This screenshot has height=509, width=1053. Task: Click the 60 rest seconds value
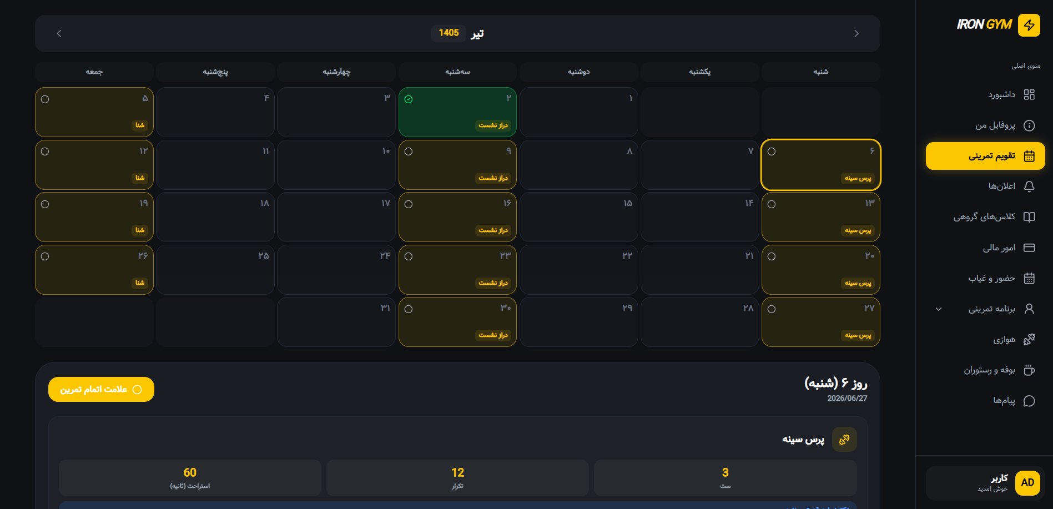click(x=190, y=472)
